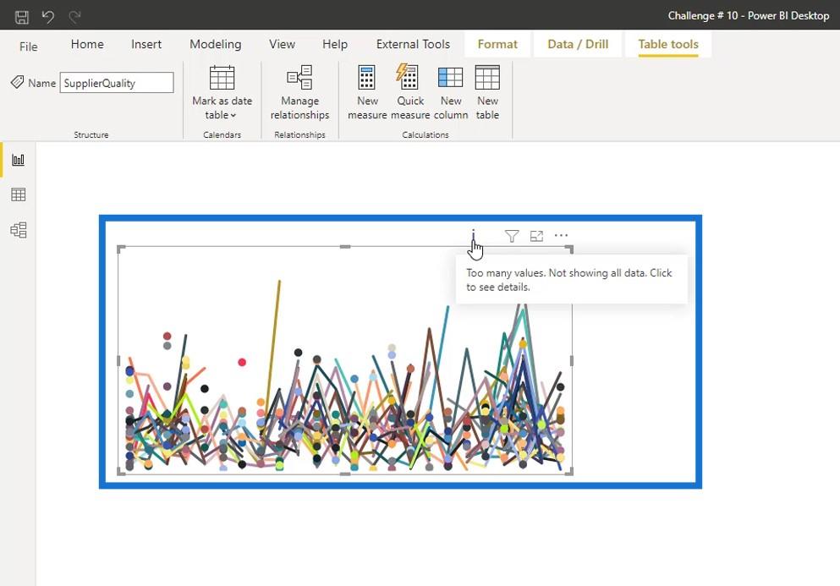Viewport: 840px width, 586px height.
Task: Click the line chart visual
Action: coord(345,360)
